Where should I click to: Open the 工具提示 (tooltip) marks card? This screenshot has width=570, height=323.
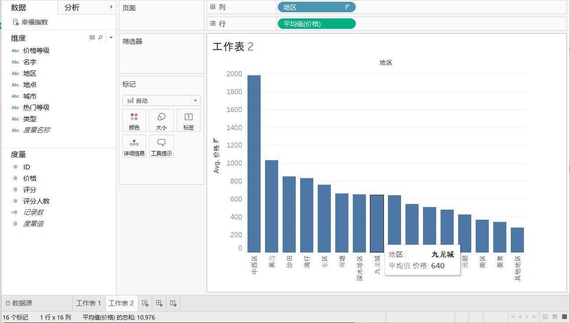(161, 146)
